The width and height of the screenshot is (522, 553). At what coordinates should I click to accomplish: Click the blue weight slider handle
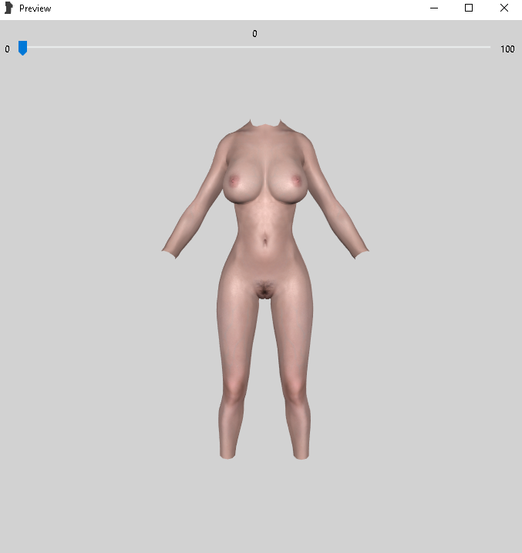[x=22, y=48]
